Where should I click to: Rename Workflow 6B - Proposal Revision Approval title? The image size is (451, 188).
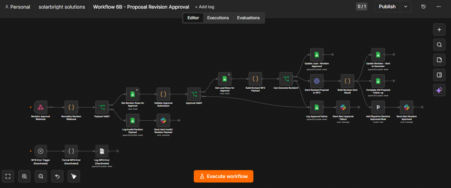141,7
